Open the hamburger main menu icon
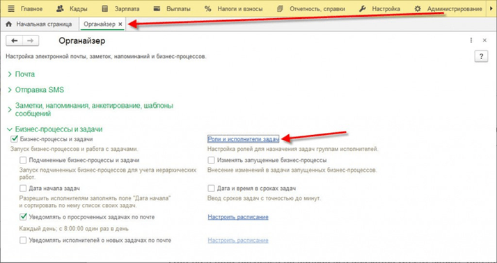This screenshot has height=263, width=497. coord(11,8)
